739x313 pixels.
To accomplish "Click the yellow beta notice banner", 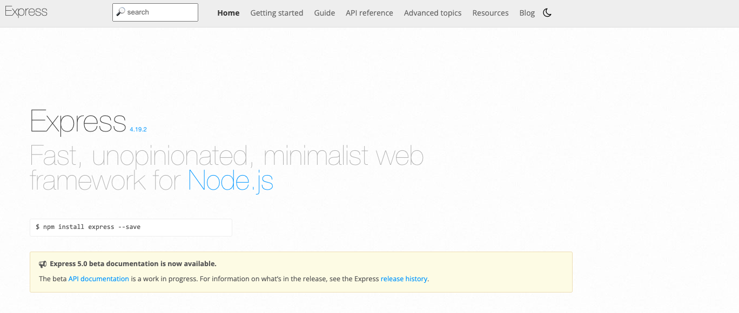I will coord(301,272).
